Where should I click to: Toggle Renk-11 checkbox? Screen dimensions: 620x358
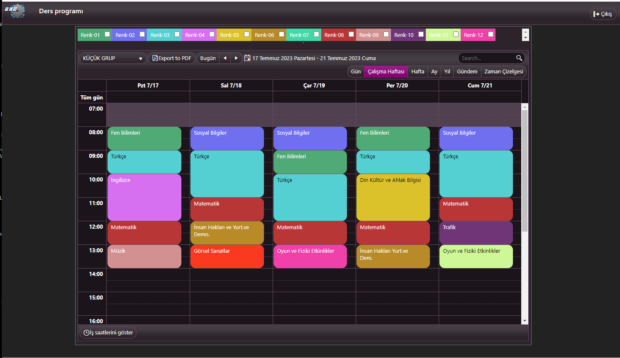[x=456, y=34]
